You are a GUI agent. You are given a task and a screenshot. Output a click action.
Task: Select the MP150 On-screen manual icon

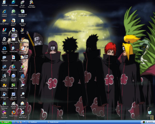tap(22, 4)
